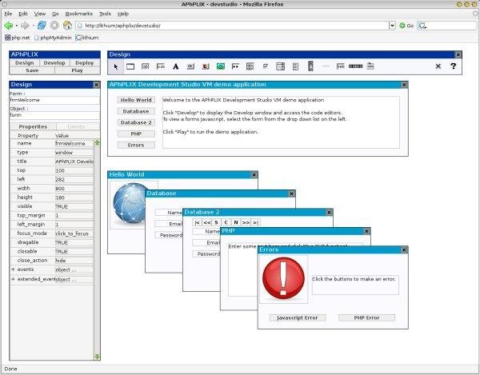Open the View menu
This screenshot has height=375, width=480.
coord(40,14)
